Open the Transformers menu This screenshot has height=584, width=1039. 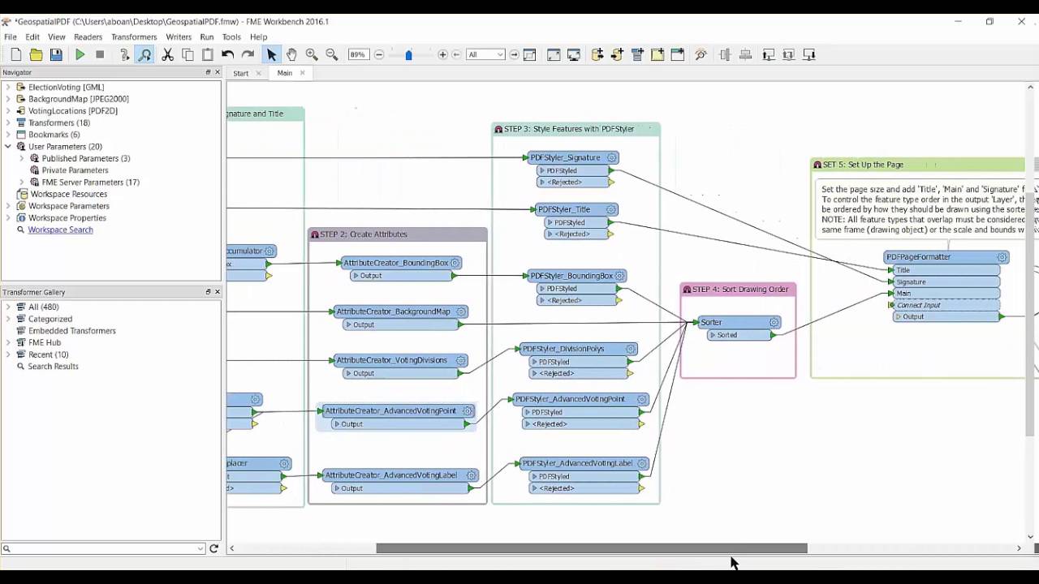point(134,37)
